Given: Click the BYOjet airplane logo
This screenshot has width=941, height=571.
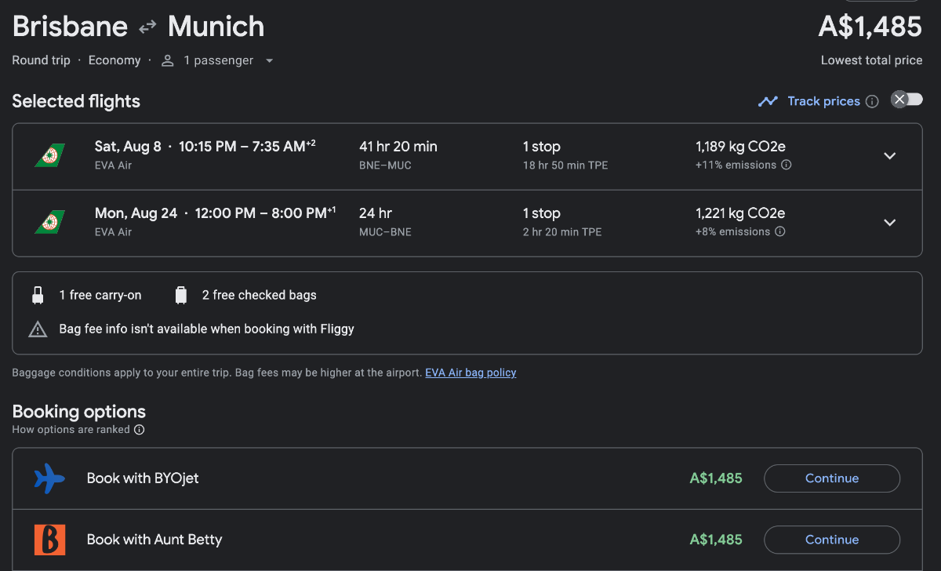Looking at the screenshot, I should (49, 478).
